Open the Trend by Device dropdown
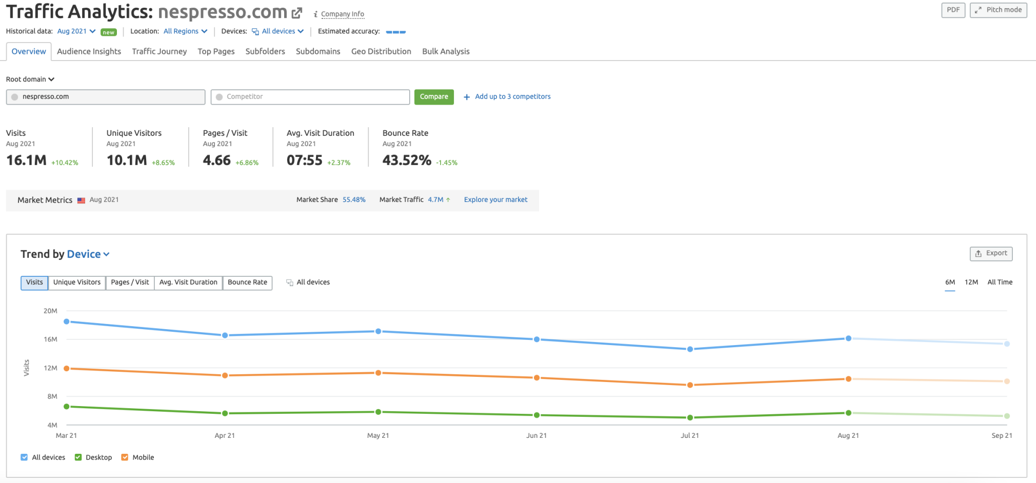 click(88, 254)
